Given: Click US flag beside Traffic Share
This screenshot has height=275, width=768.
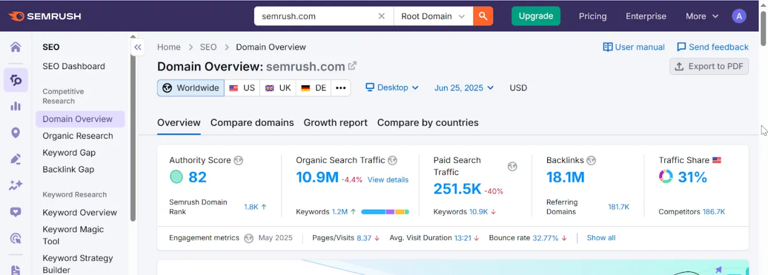Looking at the screenshot, I should (x=717, y=160).
